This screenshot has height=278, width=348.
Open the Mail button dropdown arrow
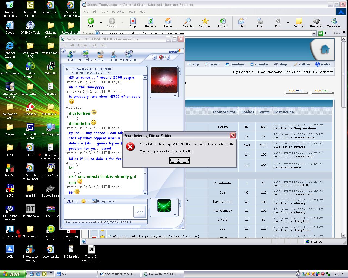click(246, 19)
